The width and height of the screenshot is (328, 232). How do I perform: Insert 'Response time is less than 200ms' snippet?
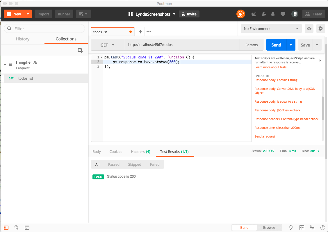point(277,128)
